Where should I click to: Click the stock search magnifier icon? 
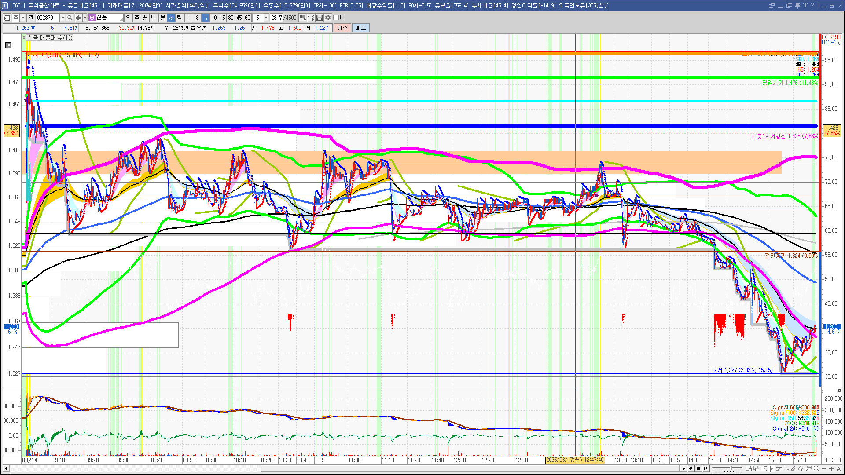70,18
